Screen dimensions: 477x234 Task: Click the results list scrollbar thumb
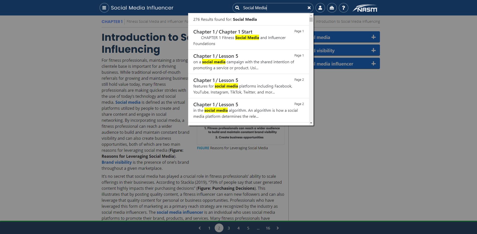311,20
